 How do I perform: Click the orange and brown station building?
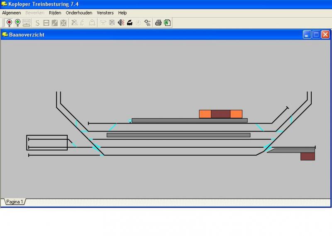pyautogui.click(x=220, y=114)
